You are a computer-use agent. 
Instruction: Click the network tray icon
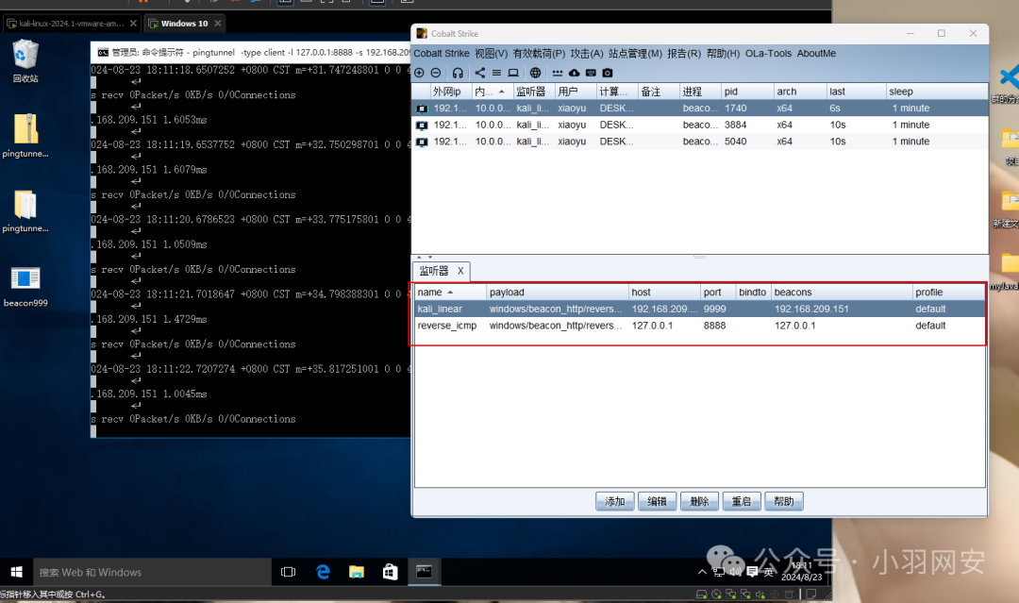719,572
